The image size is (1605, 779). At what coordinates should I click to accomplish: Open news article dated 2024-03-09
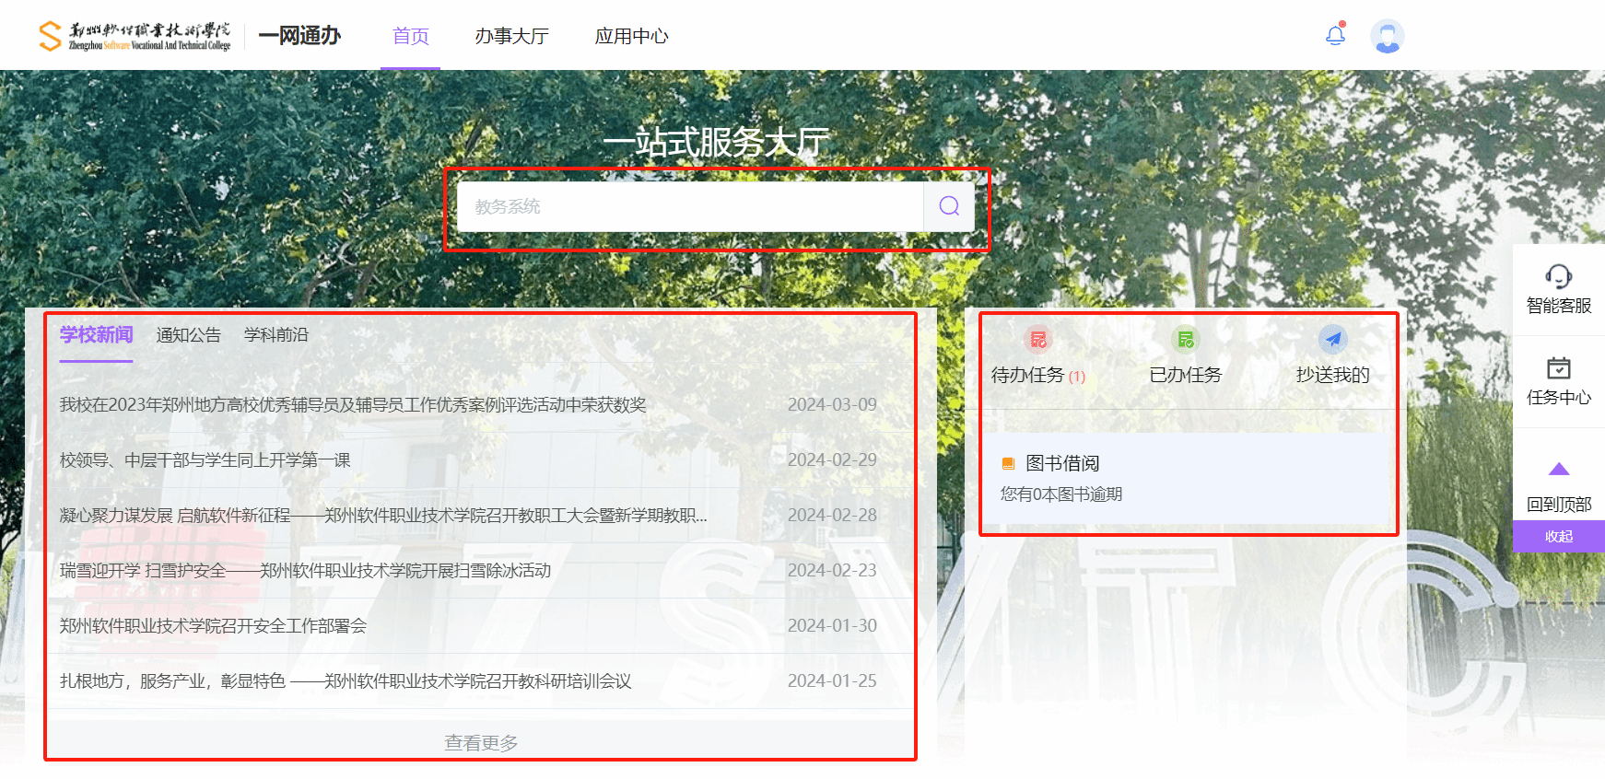click(353, 405)
